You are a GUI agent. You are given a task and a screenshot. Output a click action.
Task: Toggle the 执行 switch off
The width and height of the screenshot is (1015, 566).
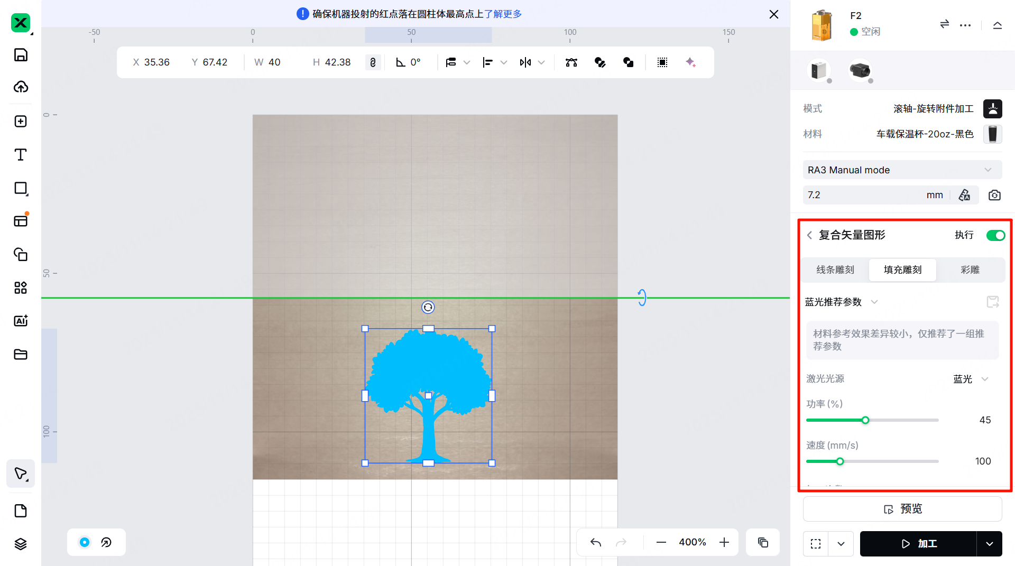995,235
